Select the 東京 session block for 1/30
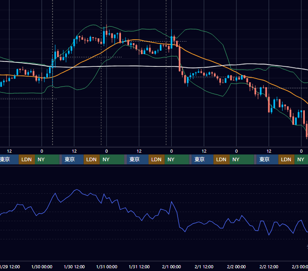308x271 pixels. click(72, 159)
